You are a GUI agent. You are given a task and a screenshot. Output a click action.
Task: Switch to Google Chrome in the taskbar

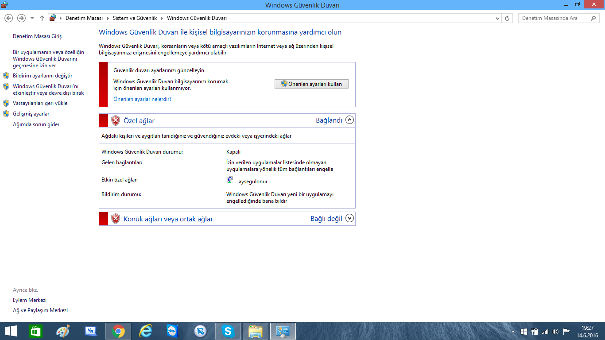click(118, 331)
